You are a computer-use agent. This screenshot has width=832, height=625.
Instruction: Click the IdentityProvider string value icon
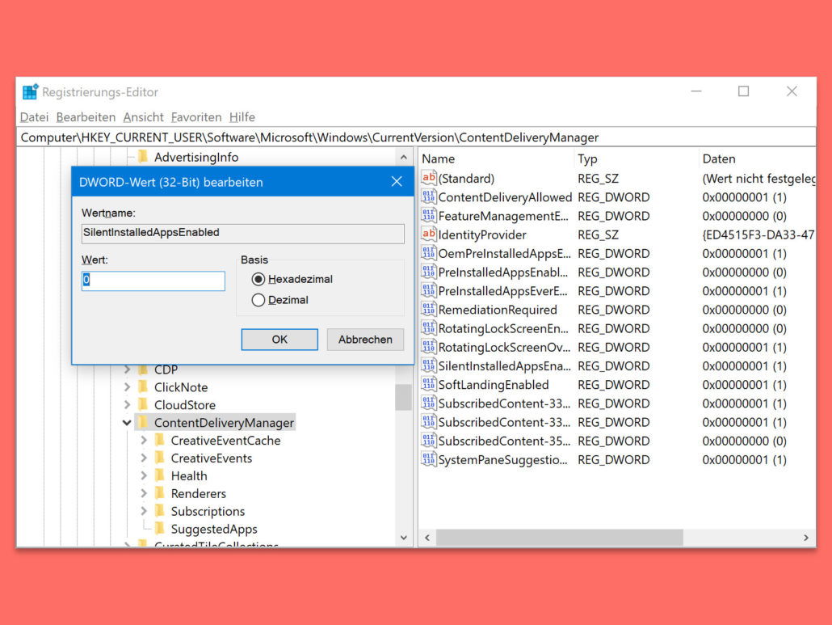pyautogui.click(x=429, y=234)
